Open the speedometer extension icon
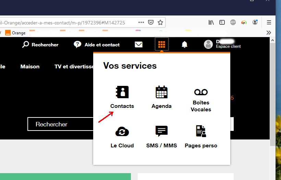This screenshot has height=180, width=281. tap(244, 22)
